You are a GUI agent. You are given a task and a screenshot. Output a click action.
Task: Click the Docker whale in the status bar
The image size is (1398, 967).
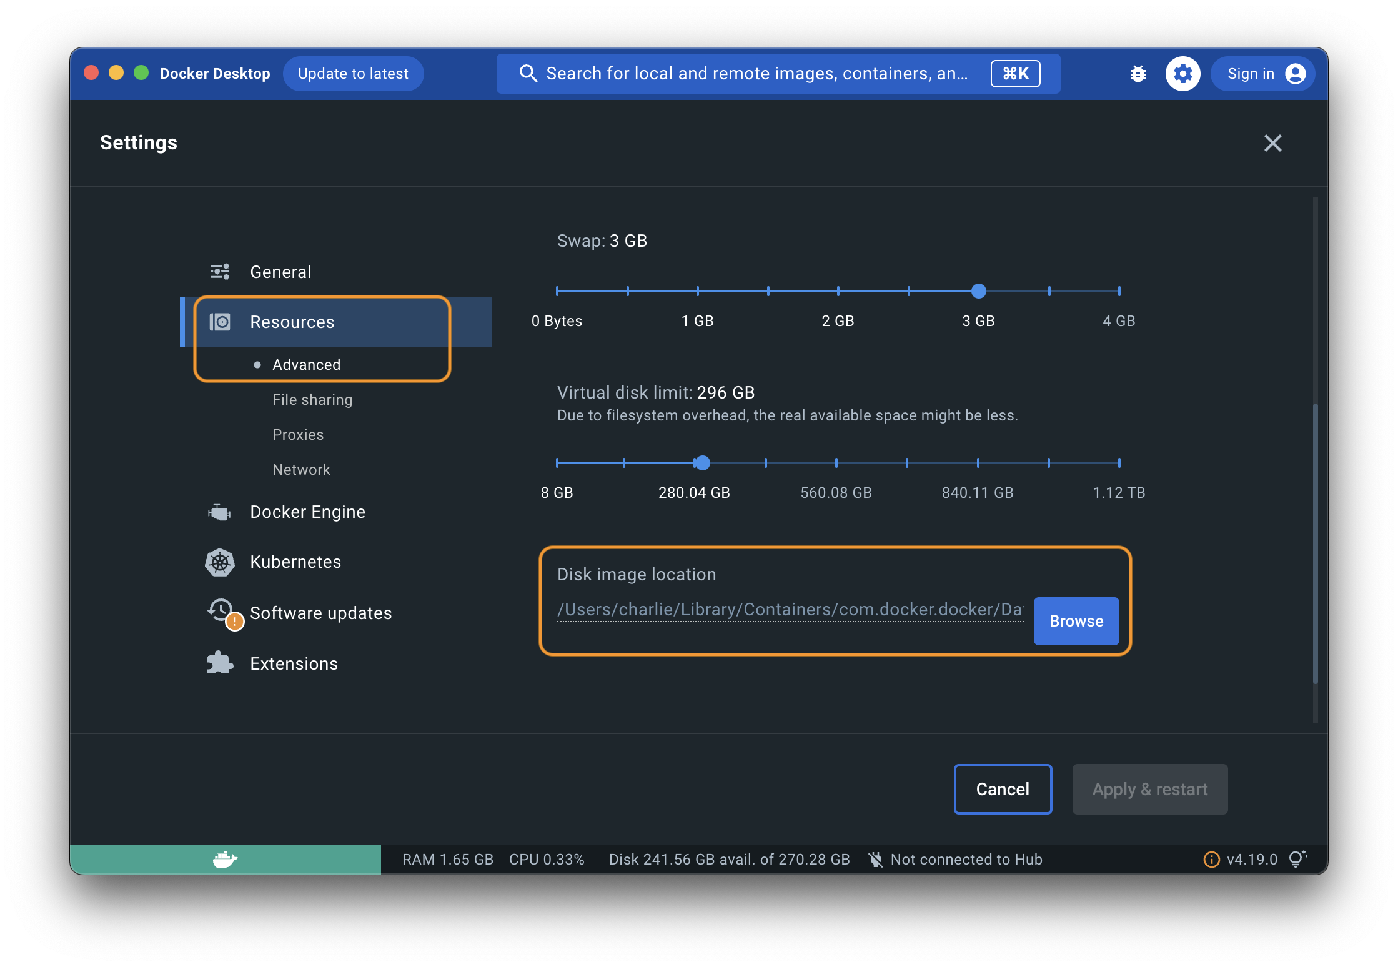click(x=225, y=859)
